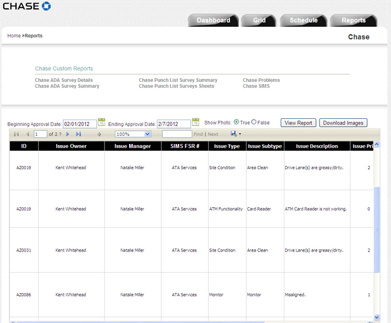The width and height of the screenshot is (391, 323).
Task: Click the Find text search box
Action: pos(177,134)
